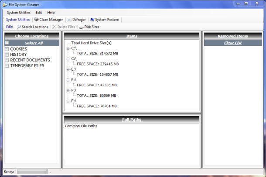Select FREE SPACE: 78704 MB entry
Screen dimensions: 266x177
97,106
